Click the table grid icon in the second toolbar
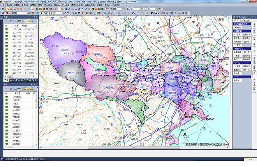 point(98,13)
